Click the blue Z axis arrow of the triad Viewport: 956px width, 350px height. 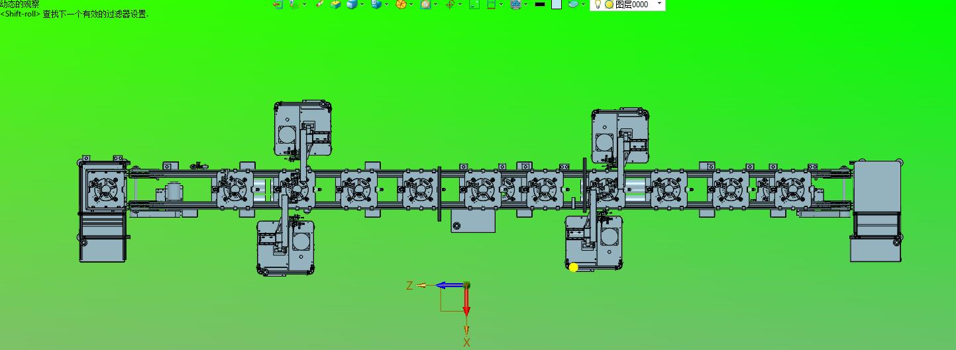pos(450,285)
